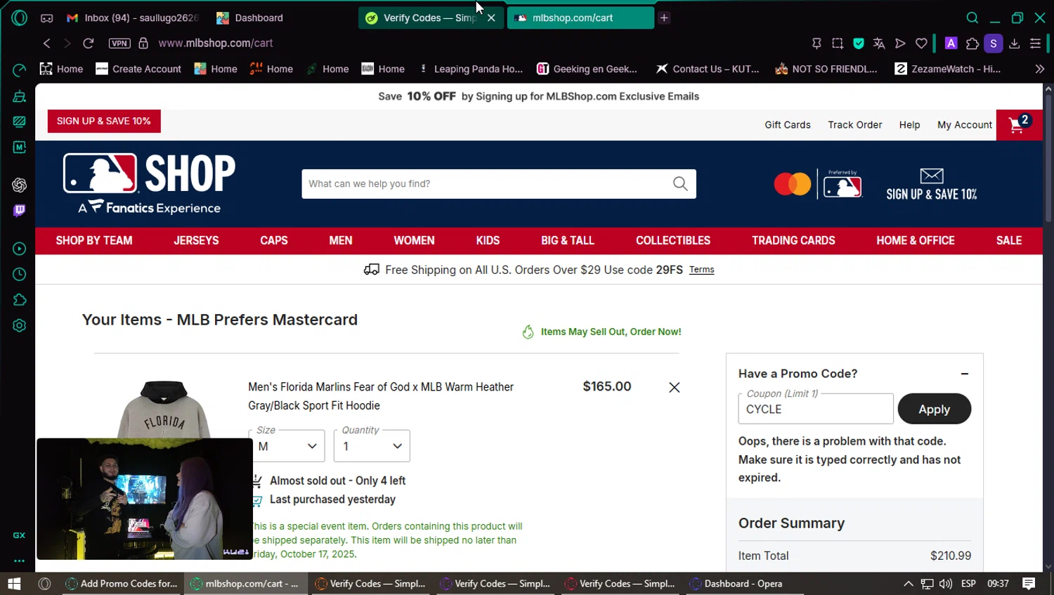The image size is (1054, 595).
Task: Switch to Add Promo Codes taskbar window
Action: [122, 584]
